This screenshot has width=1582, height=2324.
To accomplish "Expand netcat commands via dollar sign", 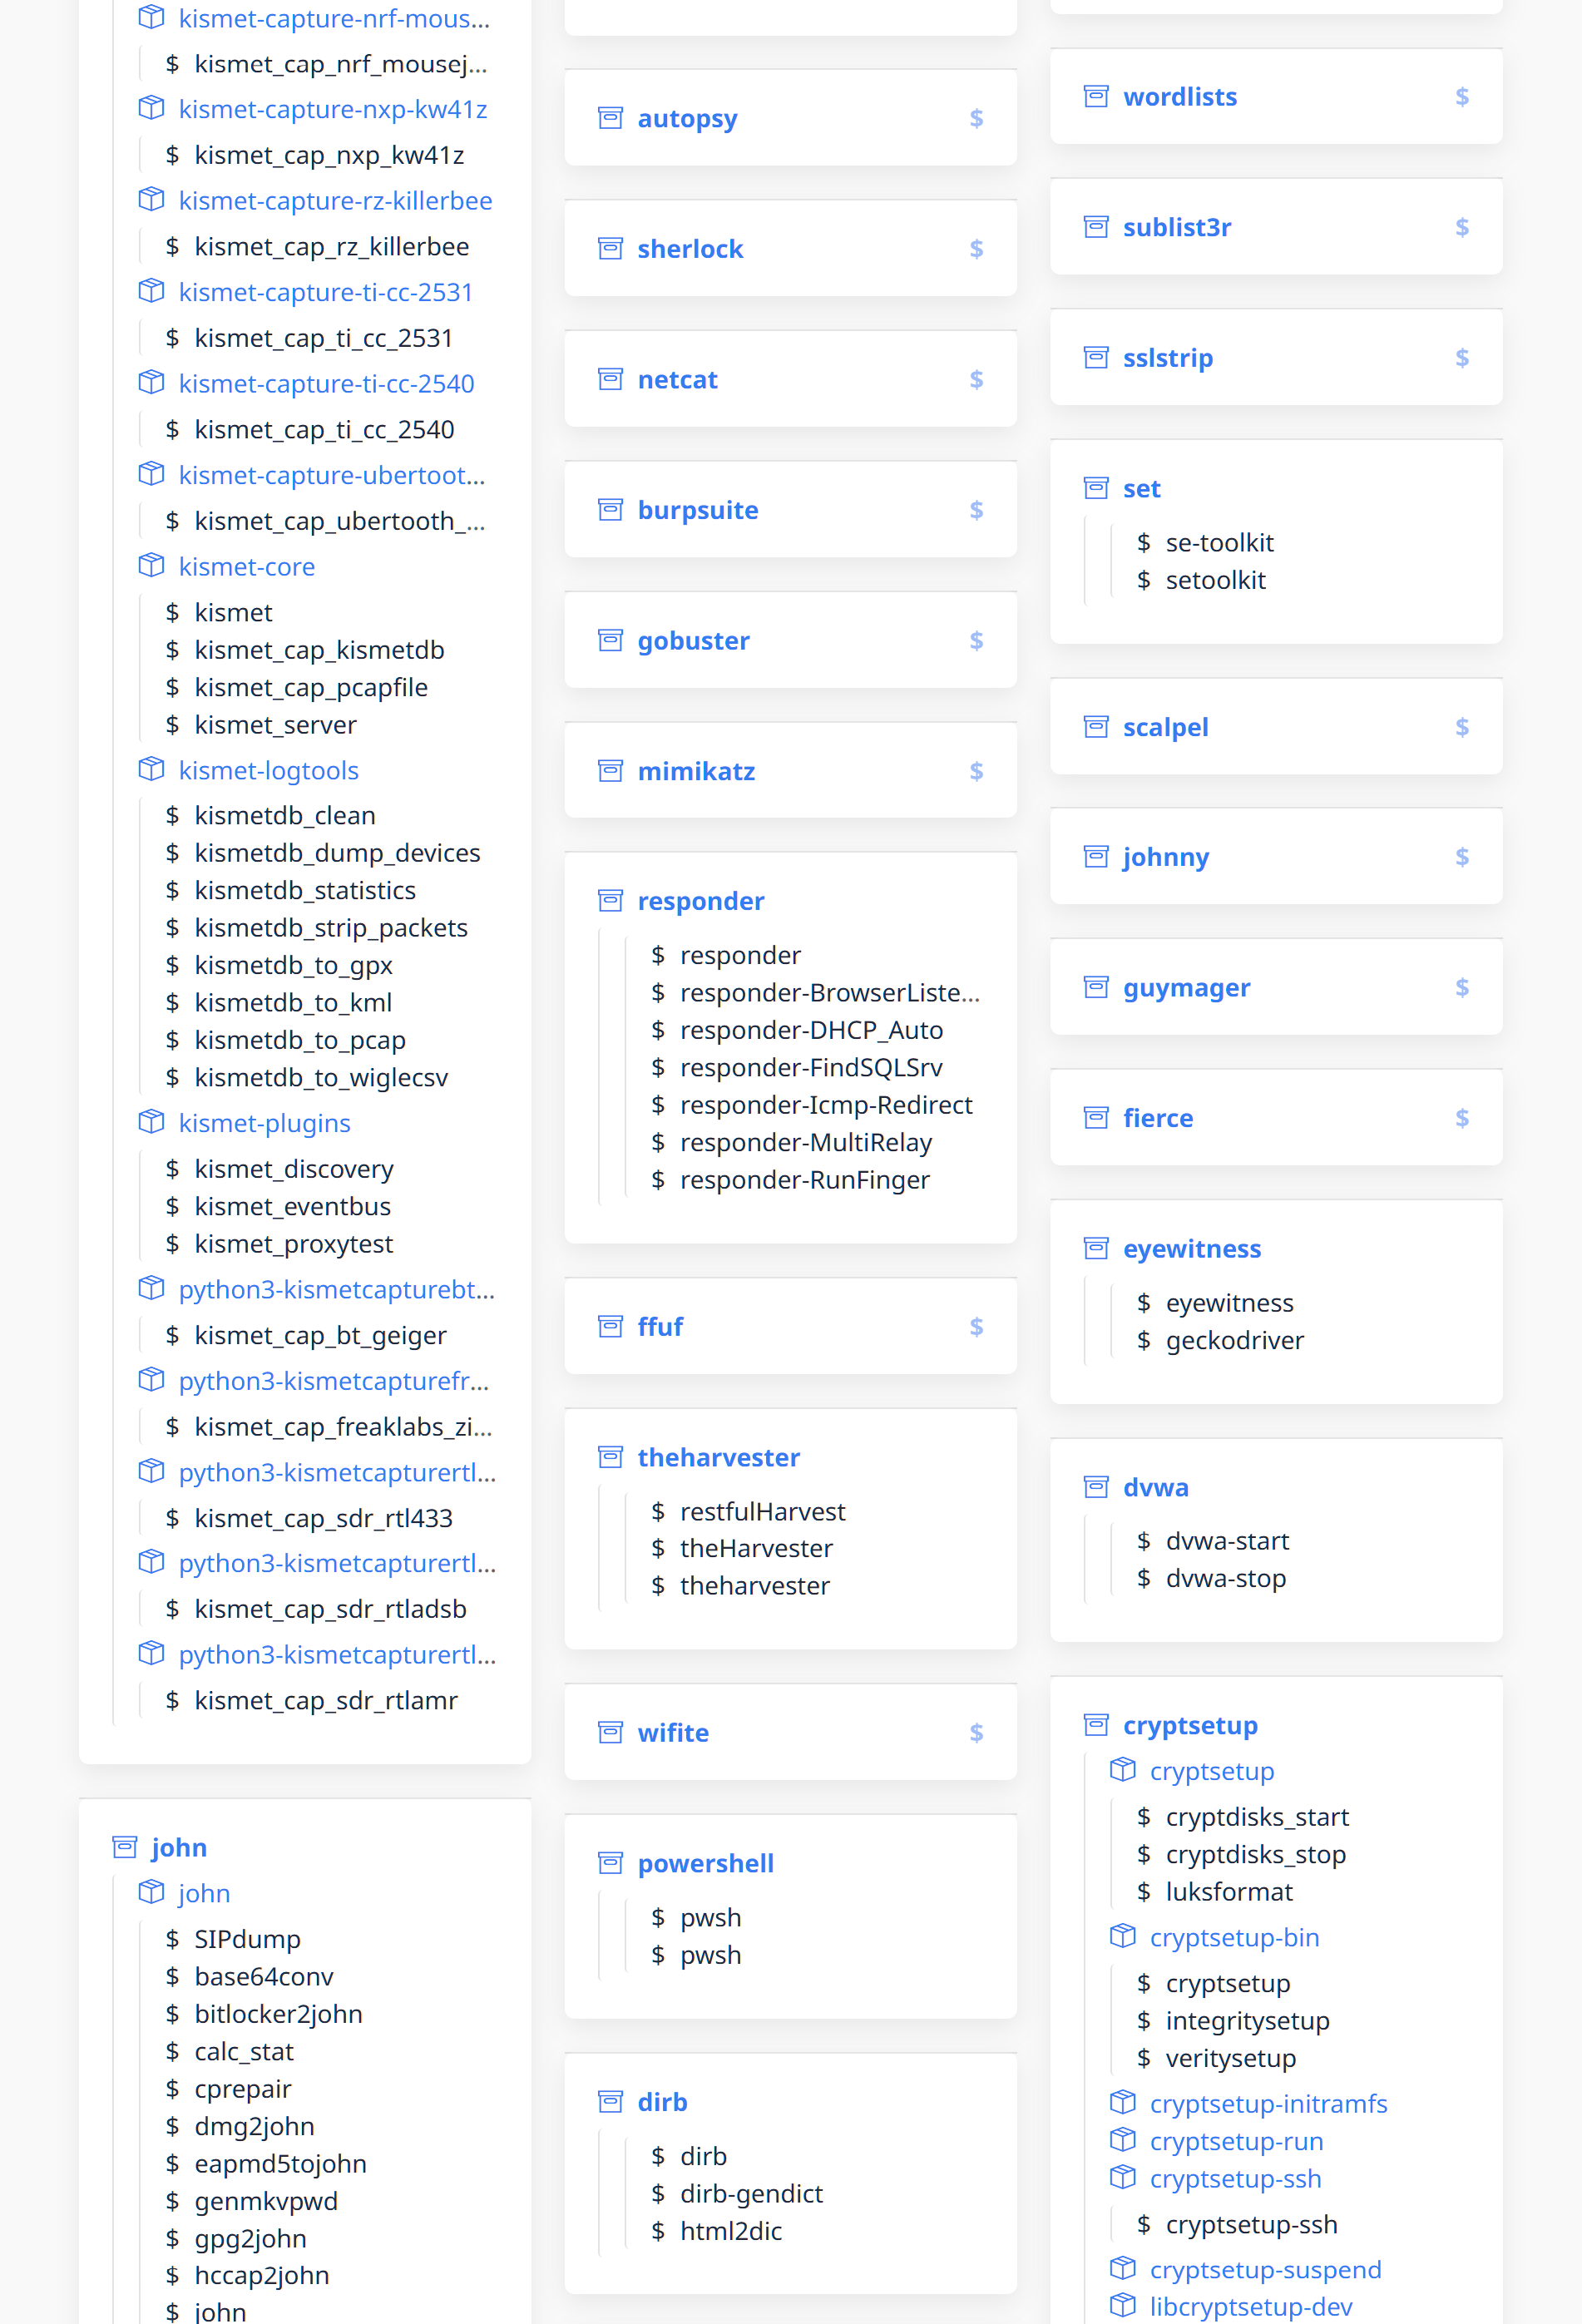I will pos(976,379).
